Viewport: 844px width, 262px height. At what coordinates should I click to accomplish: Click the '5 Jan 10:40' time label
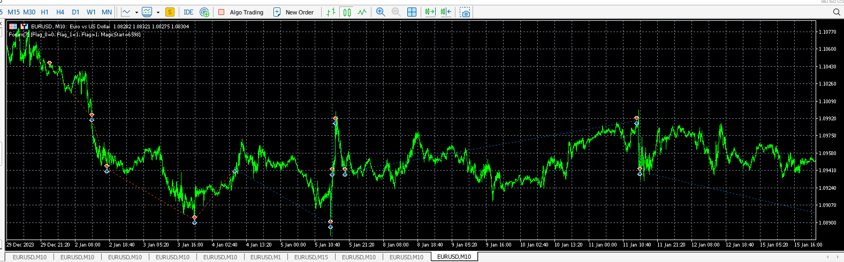(328, 245)
